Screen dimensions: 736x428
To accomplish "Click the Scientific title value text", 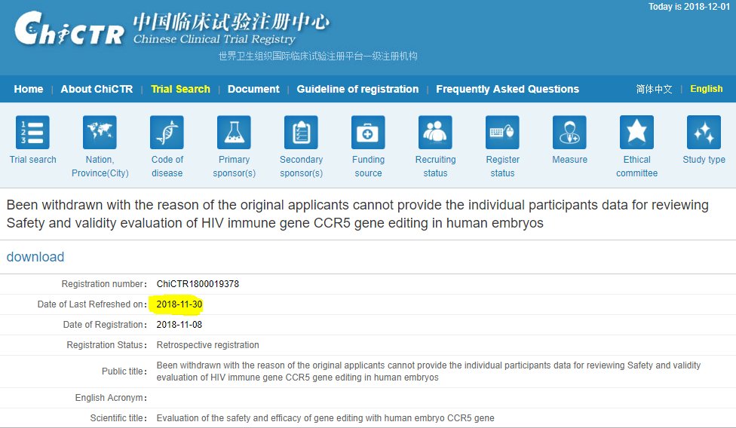I will (x=325, y=418).
